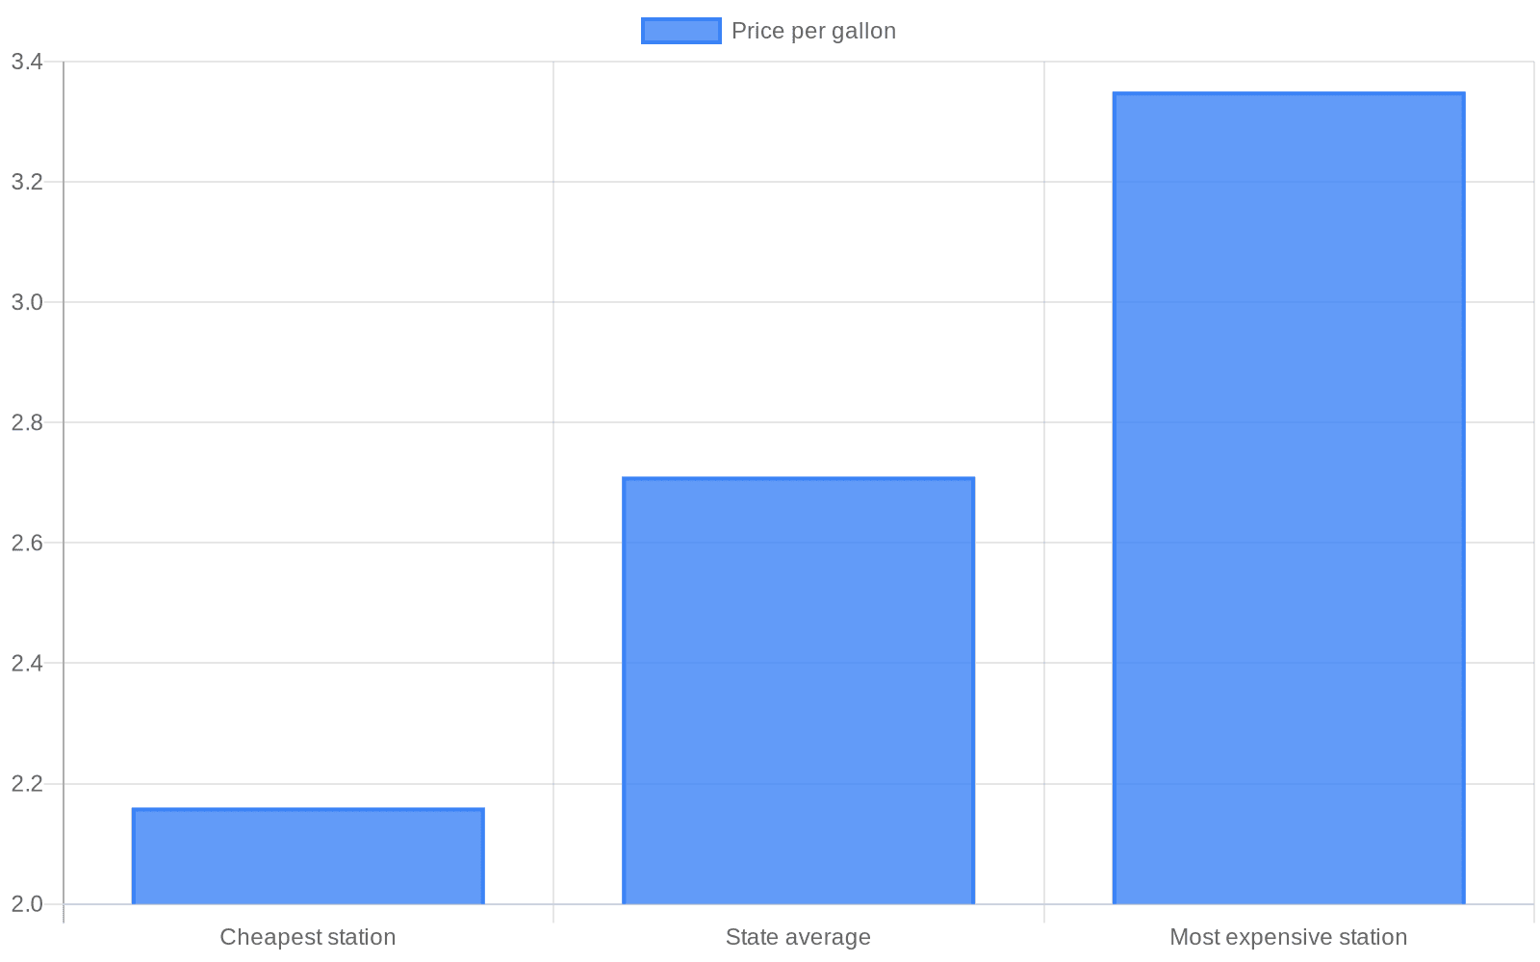The height and width of the screenshot is (962, 1540).
Task: Point at the 2.8 y-axis tick label
Action: 27,423
